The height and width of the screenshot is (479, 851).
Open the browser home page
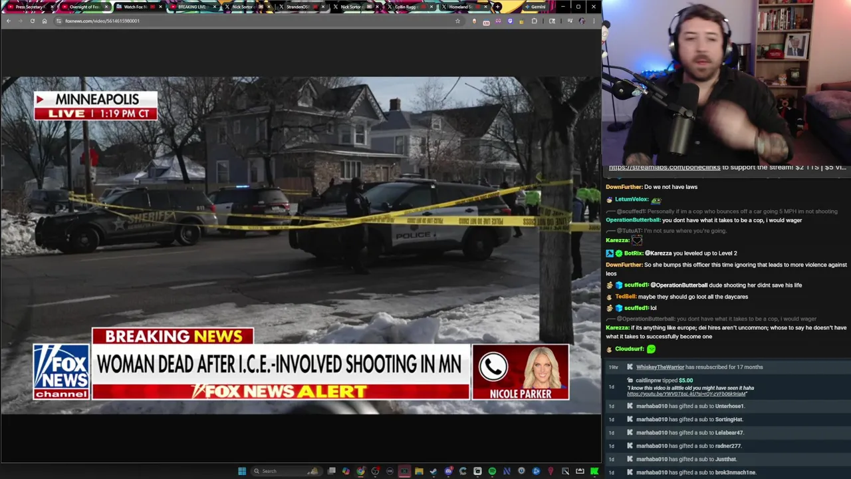click(45, 21)
